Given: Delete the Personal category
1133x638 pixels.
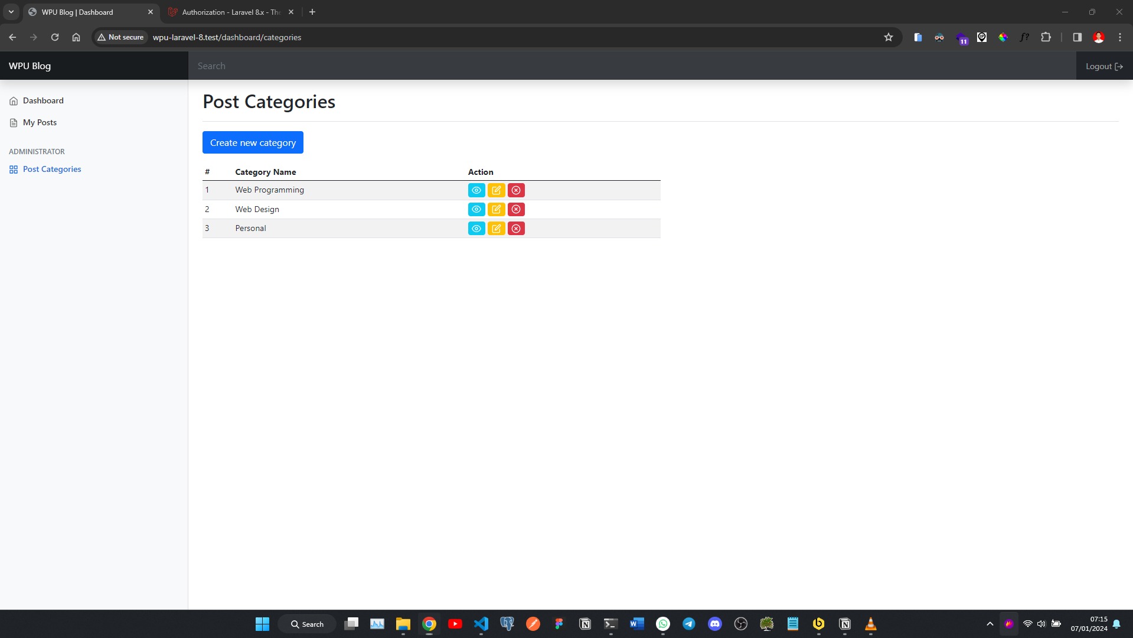Looking at the screenshot, I should 516,228.
